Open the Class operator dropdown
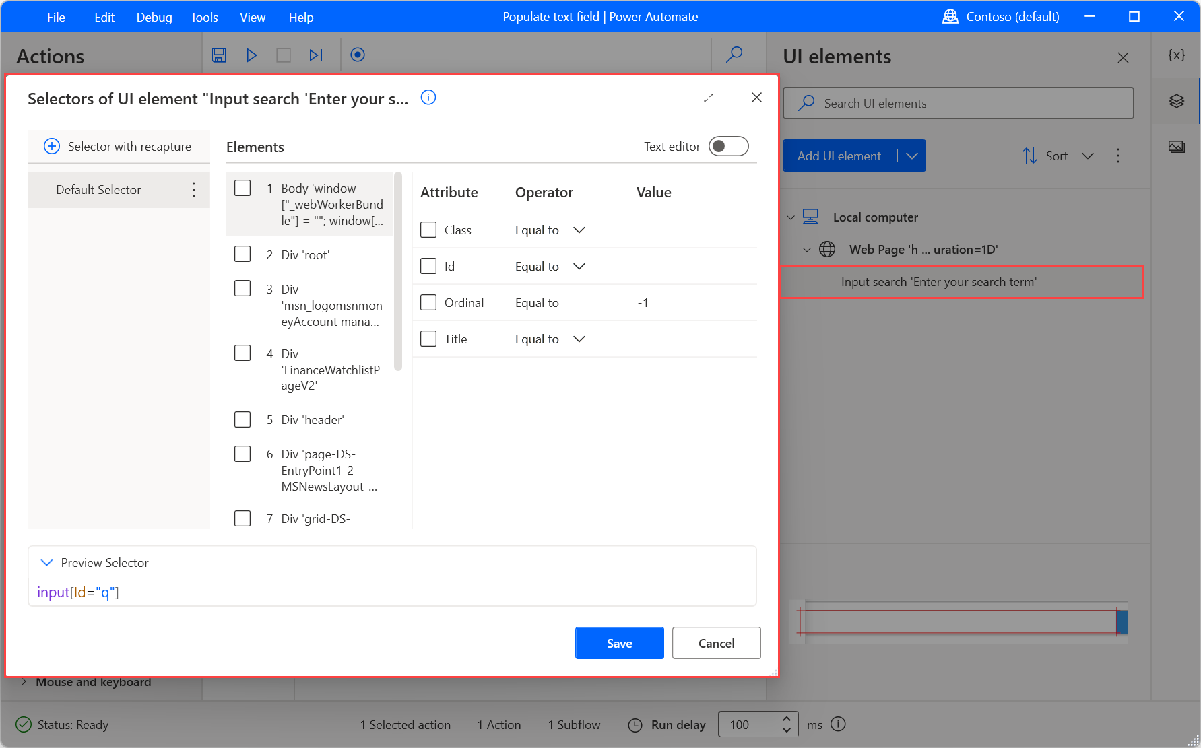The image size is (1201, 748). pos(579,230)
